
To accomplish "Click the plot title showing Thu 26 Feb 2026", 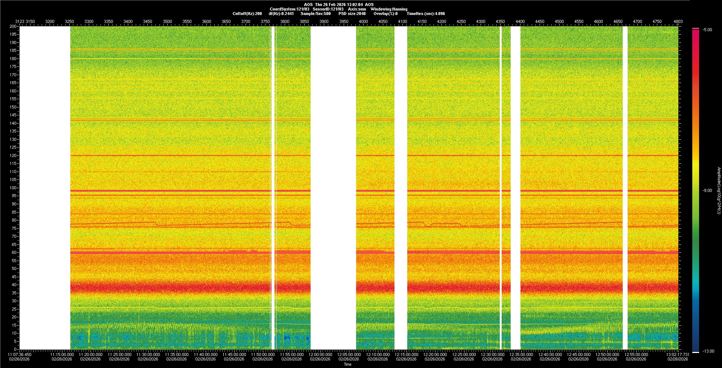I will pos(338,5).
